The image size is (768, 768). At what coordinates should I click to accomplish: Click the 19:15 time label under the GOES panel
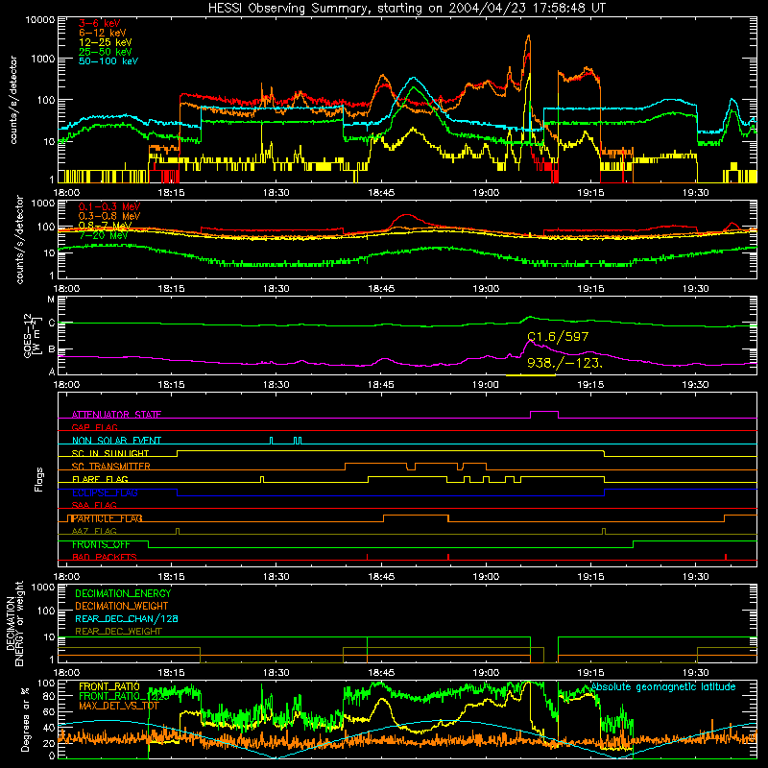[x=590, y=385]
